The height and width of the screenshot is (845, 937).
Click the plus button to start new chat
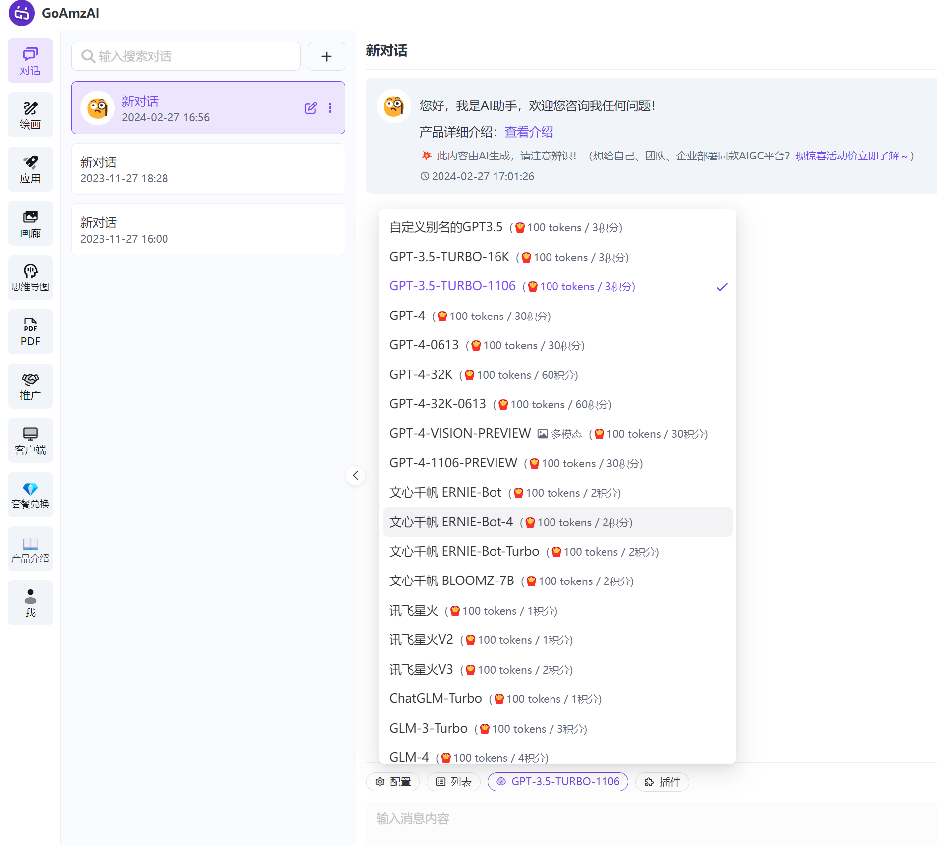(x=326, y=56)
